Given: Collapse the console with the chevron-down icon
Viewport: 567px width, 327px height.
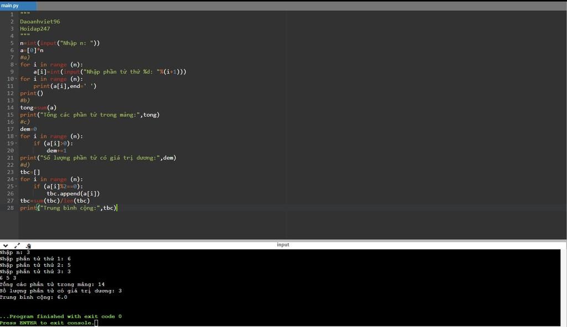Looking at the screenshot, I should pos(6,246).
